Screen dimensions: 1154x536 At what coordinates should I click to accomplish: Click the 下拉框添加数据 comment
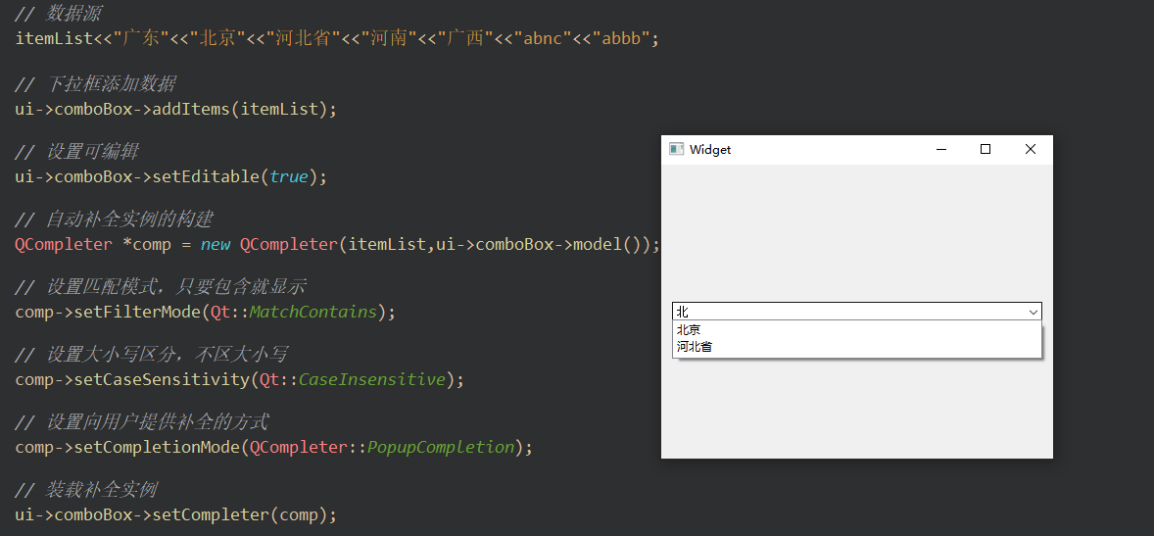tap(95, 84)
